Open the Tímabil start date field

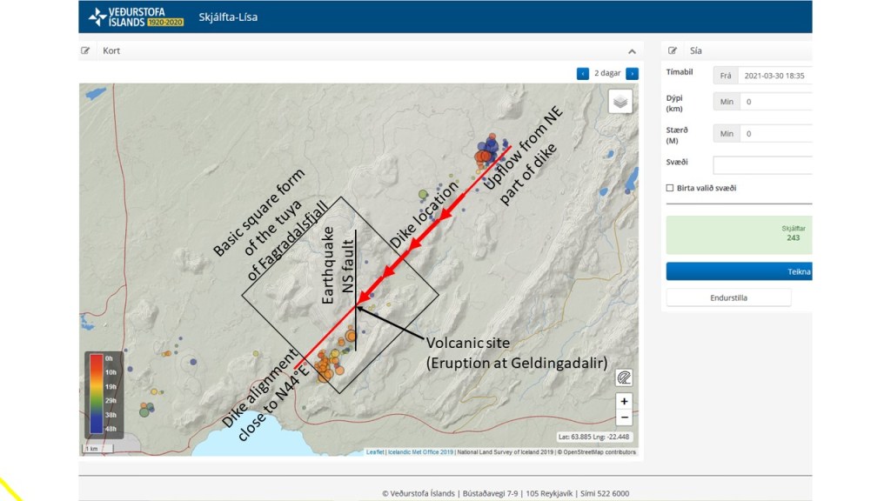point(774,76)
